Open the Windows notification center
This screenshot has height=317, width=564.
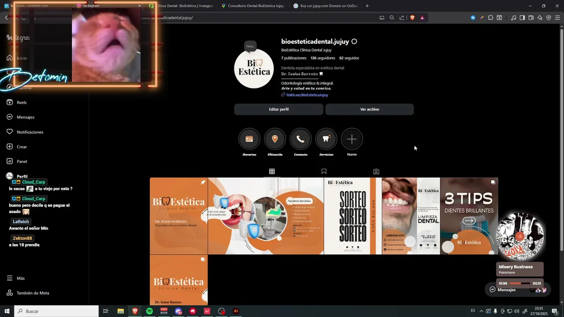555,311
